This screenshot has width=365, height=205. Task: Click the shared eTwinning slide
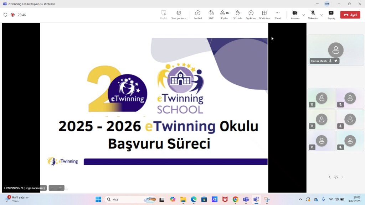[x=154, y=107]
